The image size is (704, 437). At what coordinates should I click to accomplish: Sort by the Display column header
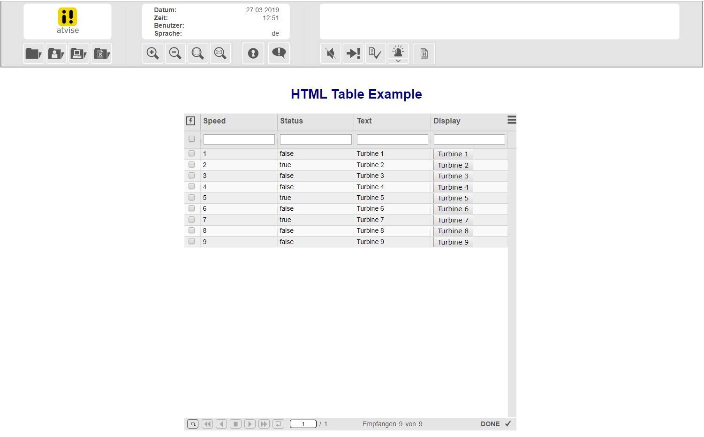[x=469, y=121]
